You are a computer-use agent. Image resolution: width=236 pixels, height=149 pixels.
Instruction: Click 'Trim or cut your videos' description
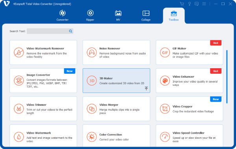click(x=50, y=111)
